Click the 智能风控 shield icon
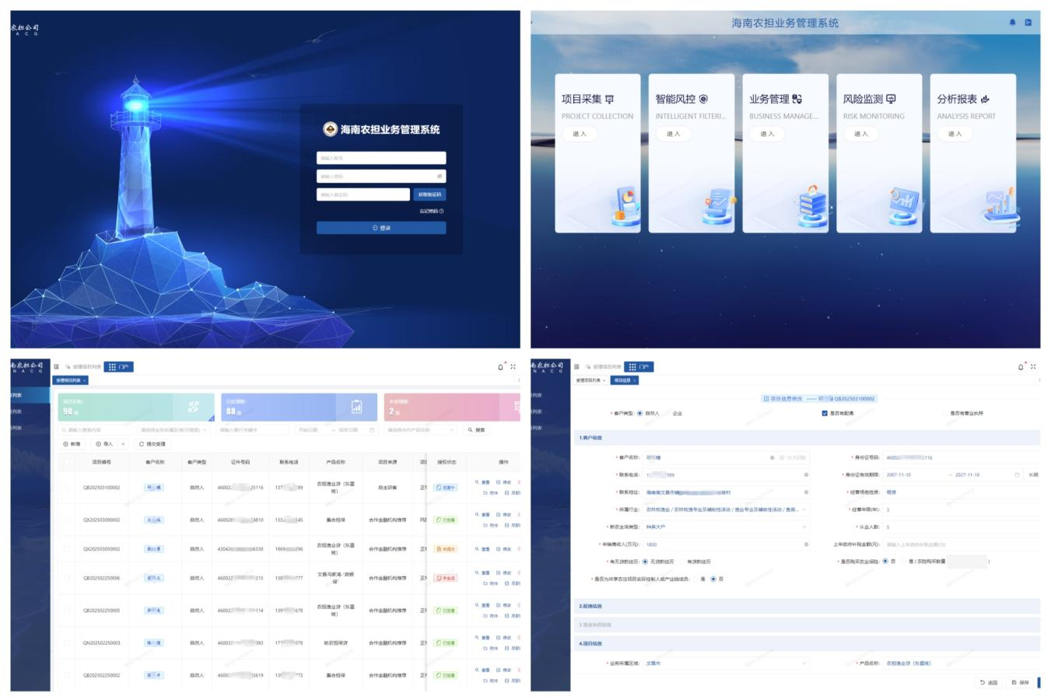This screenshot has height=700, width=1051. pyautogui.click(x=703, y=100)
